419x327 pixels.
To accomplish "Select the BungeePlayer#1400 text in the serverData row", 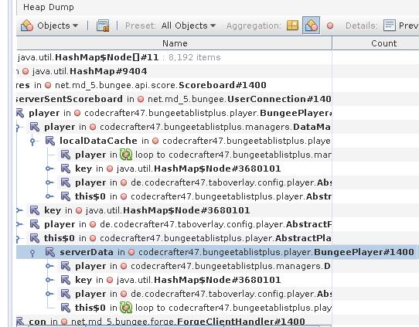I will point(364,252).
